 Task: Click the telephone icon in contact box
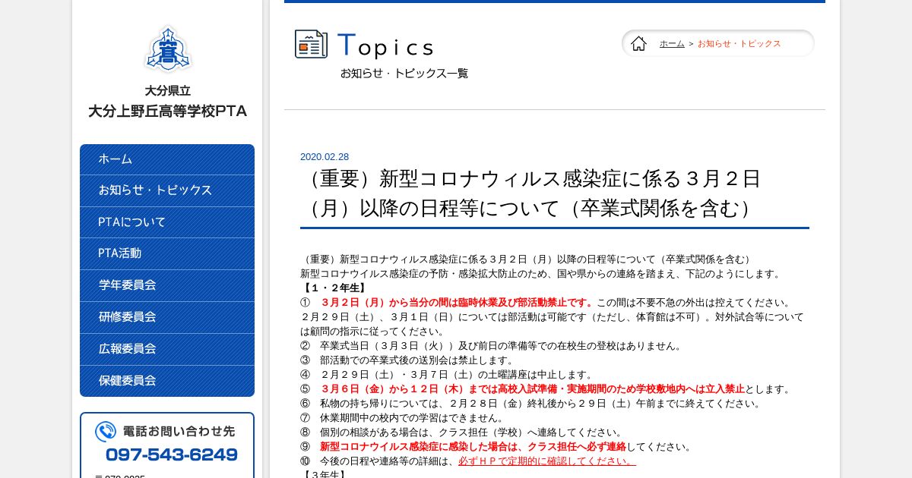click(x=106, y=432)
